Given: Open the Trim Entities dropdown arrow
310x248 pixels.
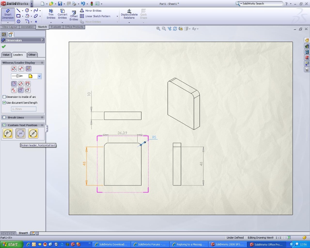Looking at the screenshot, I should [x=51, y=23].
